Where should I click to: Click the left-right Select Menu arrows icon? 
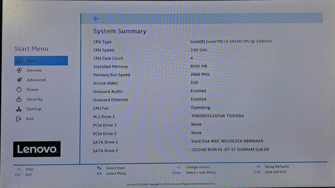(99, 173)
